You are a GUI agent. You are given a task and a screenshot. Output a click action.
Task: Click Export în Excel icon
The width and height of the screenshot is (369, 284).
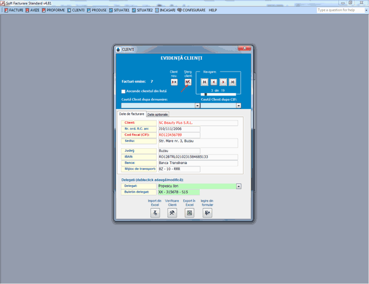pyautogui.click(x=190, y=213)
